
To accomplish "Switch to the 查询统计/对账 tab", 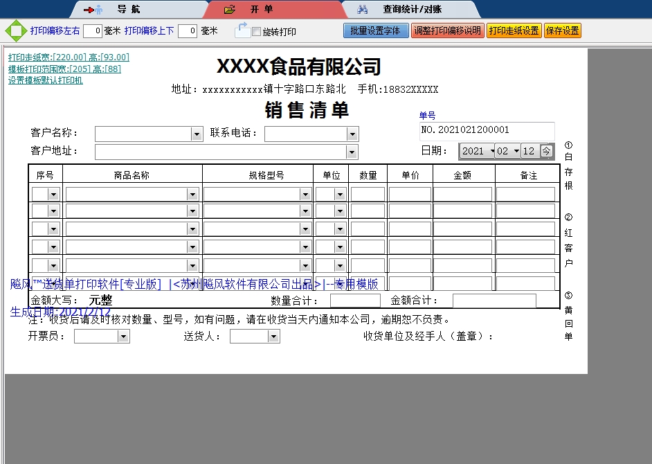I will (412, 10).
